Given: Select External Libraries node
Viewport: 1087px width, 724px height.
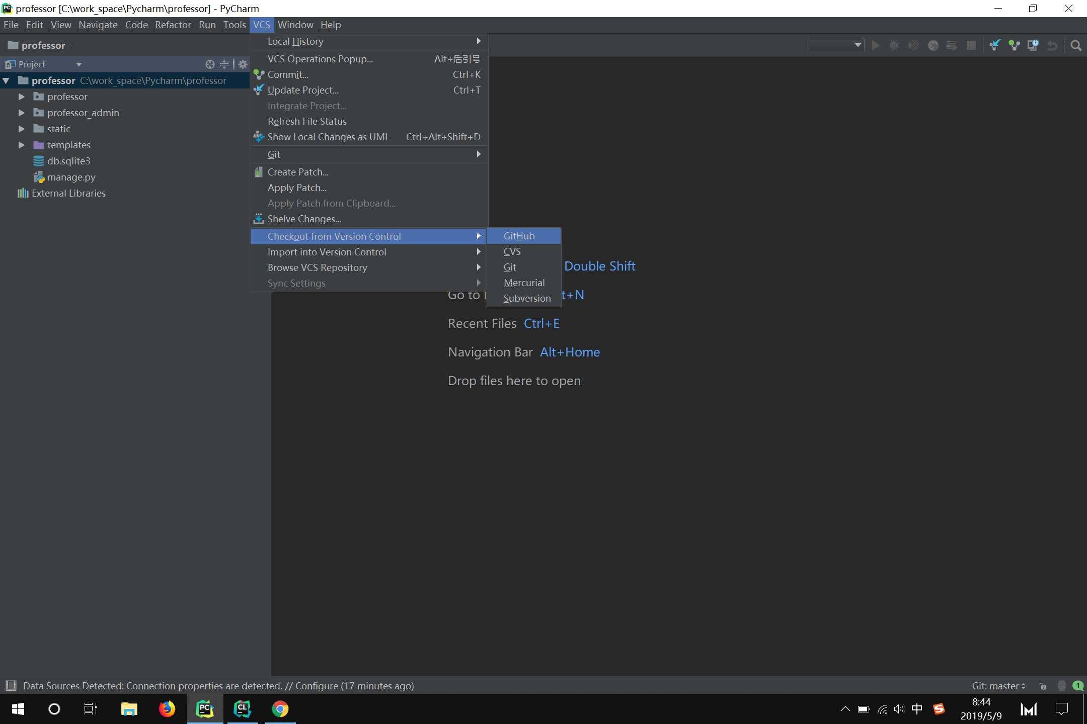Looking at the screenshot, I should point(68,193).
